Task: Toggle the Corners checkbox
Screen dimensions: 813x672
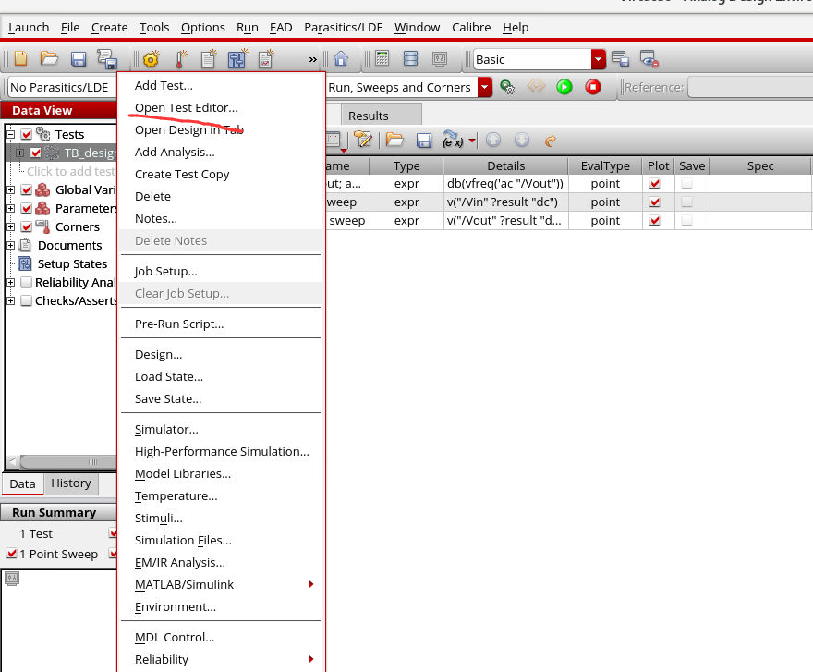Action: coord(27,226)
